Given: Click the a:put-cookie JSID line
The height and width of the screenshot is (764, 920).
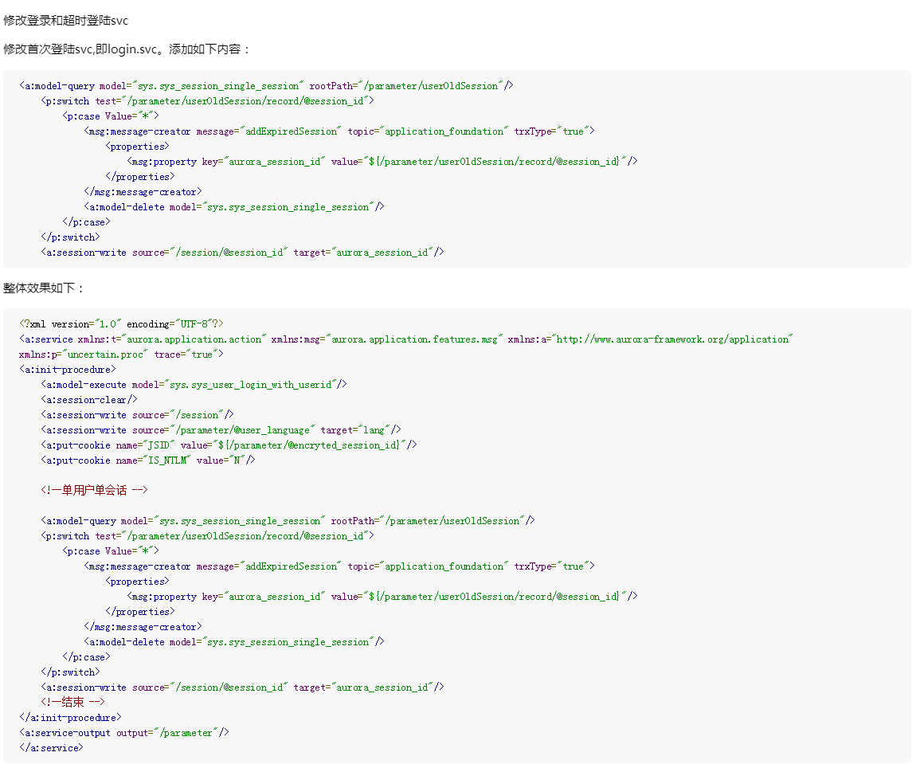Looking at the screenshot, I should tap(229, 445).
